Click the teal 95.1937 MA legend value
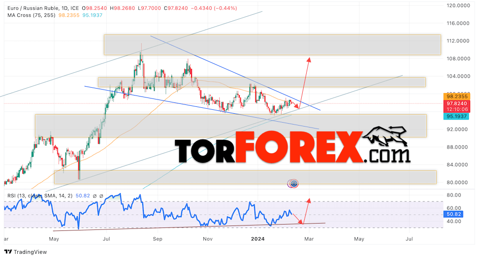The height and width of the screenshot is (259, 479). (92, 15)
